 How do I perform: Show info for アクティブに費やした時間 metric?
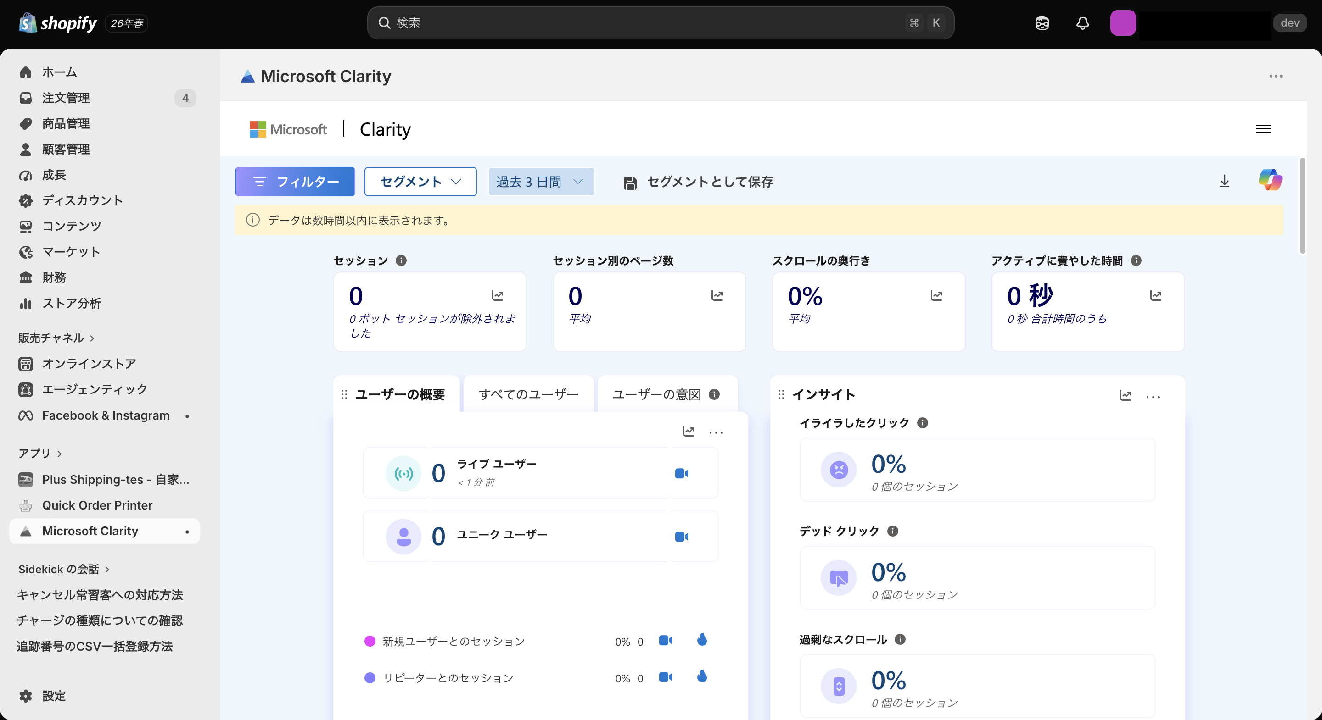(1136, 260)
